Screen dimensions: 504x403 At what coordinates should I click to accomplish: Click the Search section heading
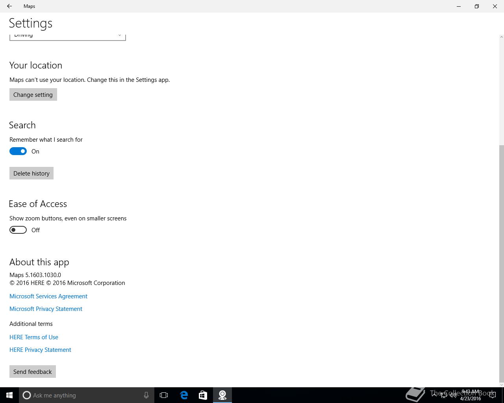22,125
